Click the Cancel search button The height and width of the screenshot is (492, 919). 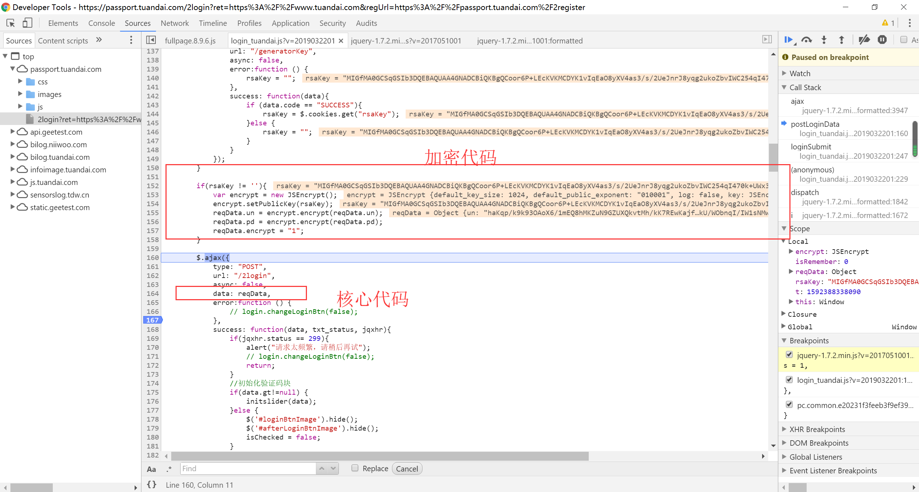tap(407, 469)
